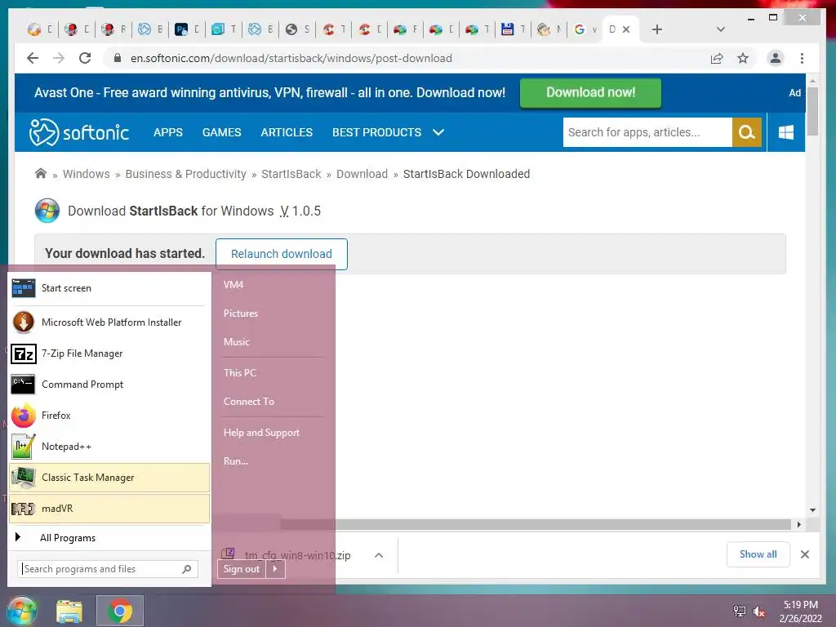Viewport: 836px width, 627px height.
Task: Expand BEST PRODUCTS dropdown
Action: pyautogui.click(x=388, y=132)
